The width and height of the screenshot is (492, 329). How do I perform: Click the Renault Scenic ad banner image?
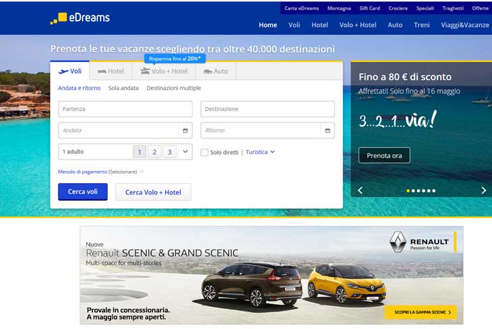tap(272, 275)
